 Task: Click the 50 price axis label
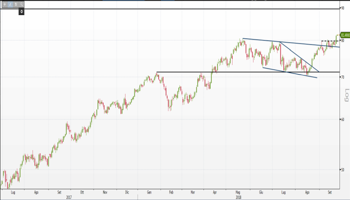point(343,170)
